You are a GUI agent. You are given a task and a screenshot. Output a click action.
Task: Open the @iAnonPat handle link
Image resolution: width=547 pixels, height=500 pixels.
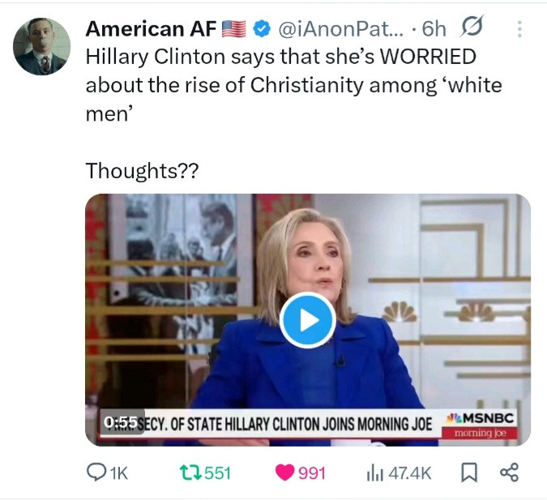click(x=341, y=28)
